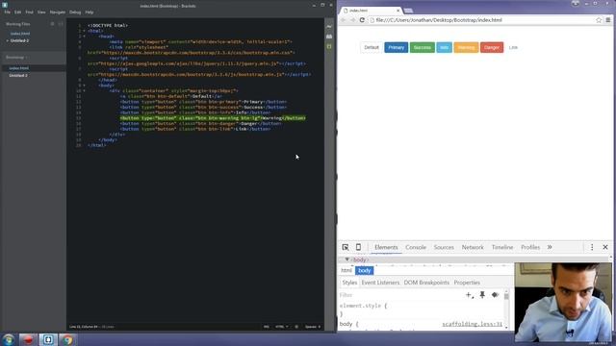Toggle DevTools device mode icon
The image size is (616, 346).
click(x=358, y=247)
